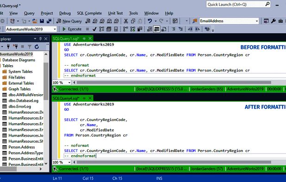Click the Quick Launch search field
Viewport: 286px width, 182px height.
pos(238,4)
